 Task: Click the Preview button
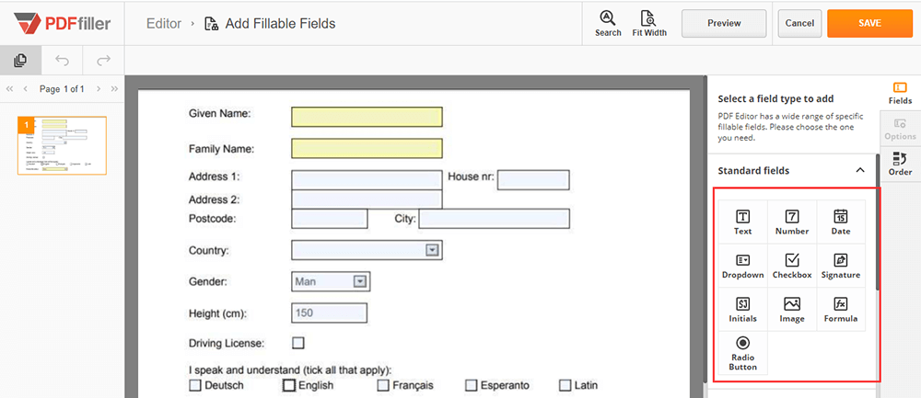point(724,23)
